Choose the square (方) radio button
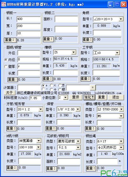Screen dimensions: 128x177 coord(60,85)
